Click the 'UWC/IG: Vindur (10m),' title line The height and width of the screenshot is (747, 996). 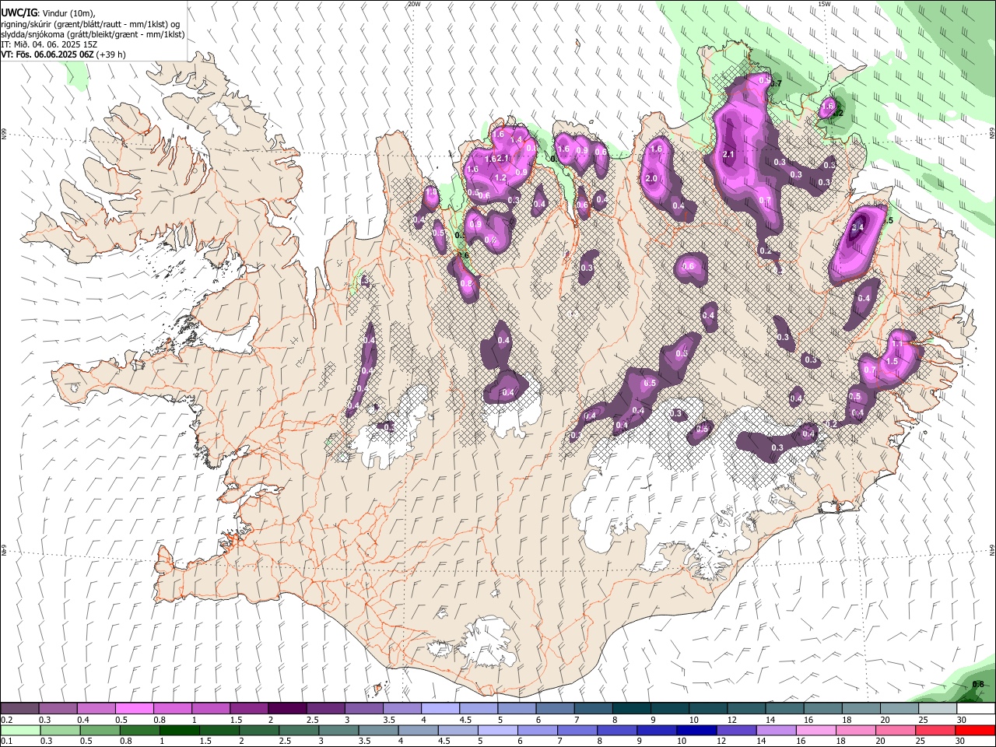47,13
